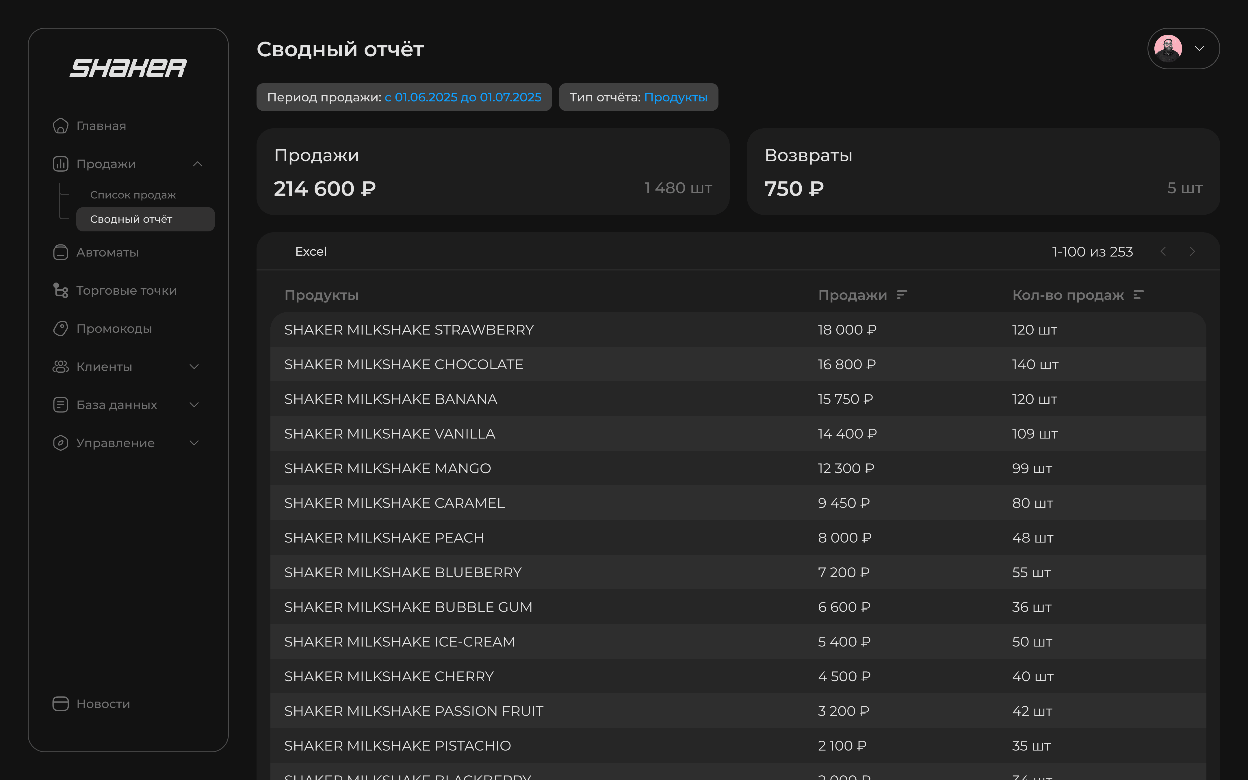Click the SHAKER logo
The height and width of the screenshot is (780, 1248).
click(128, 68)
